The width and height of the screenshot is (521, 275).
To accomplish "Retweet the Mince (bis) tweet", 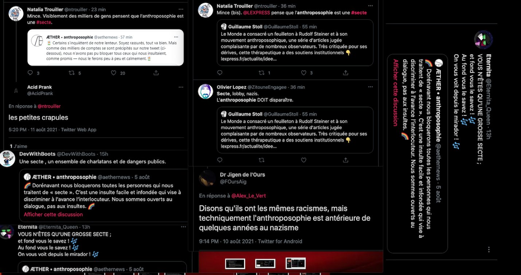I will pyautogui.click(x=262, y=73).
